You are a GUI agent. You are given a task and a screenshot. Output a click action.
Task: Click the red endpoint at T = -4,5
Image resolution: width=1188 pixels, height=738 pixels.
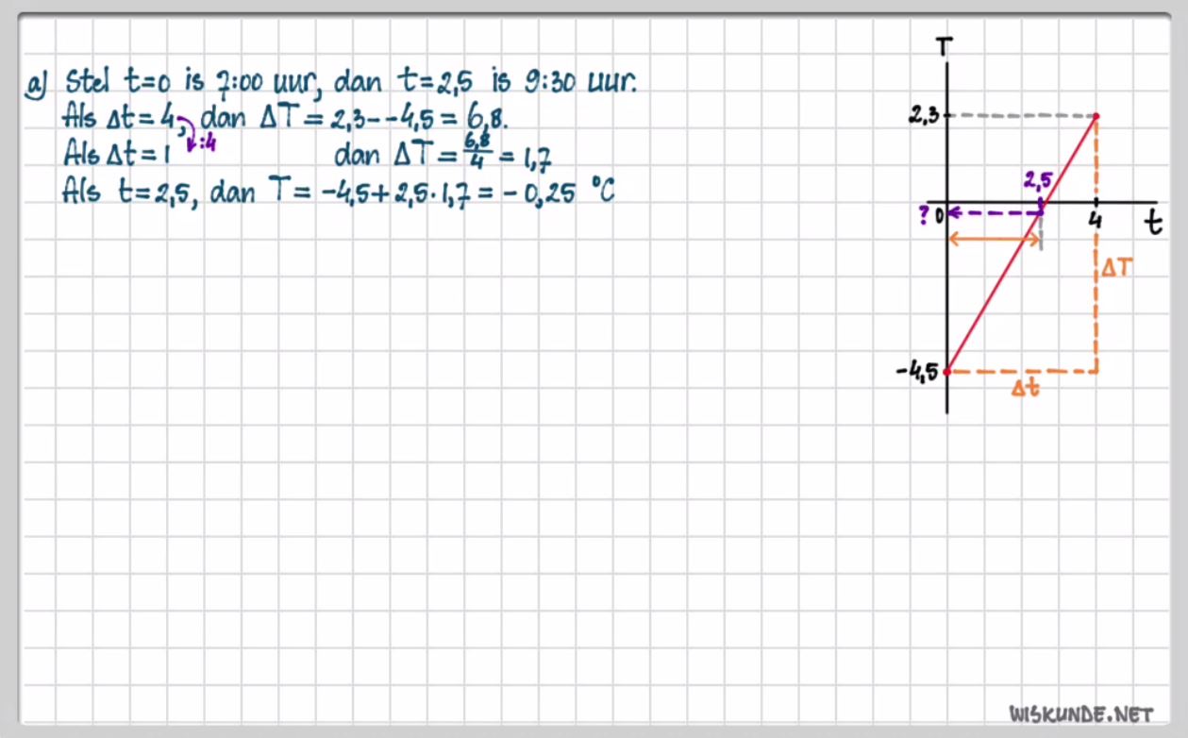pos(946,371)
